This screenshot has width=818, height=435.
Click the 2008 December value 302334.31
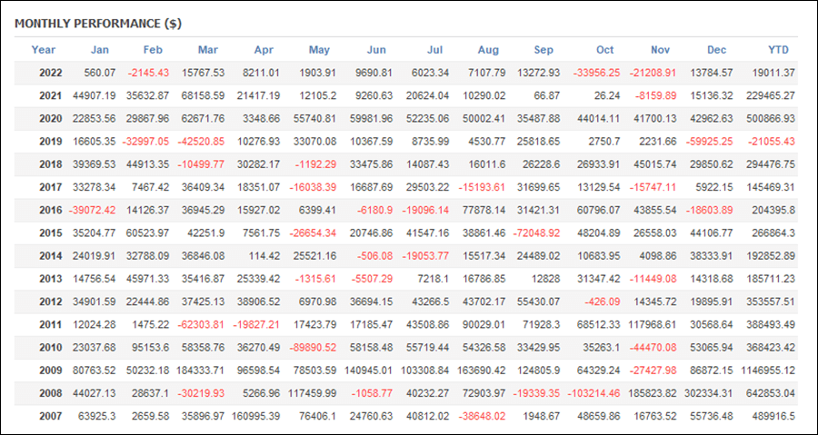click(706, 393)
